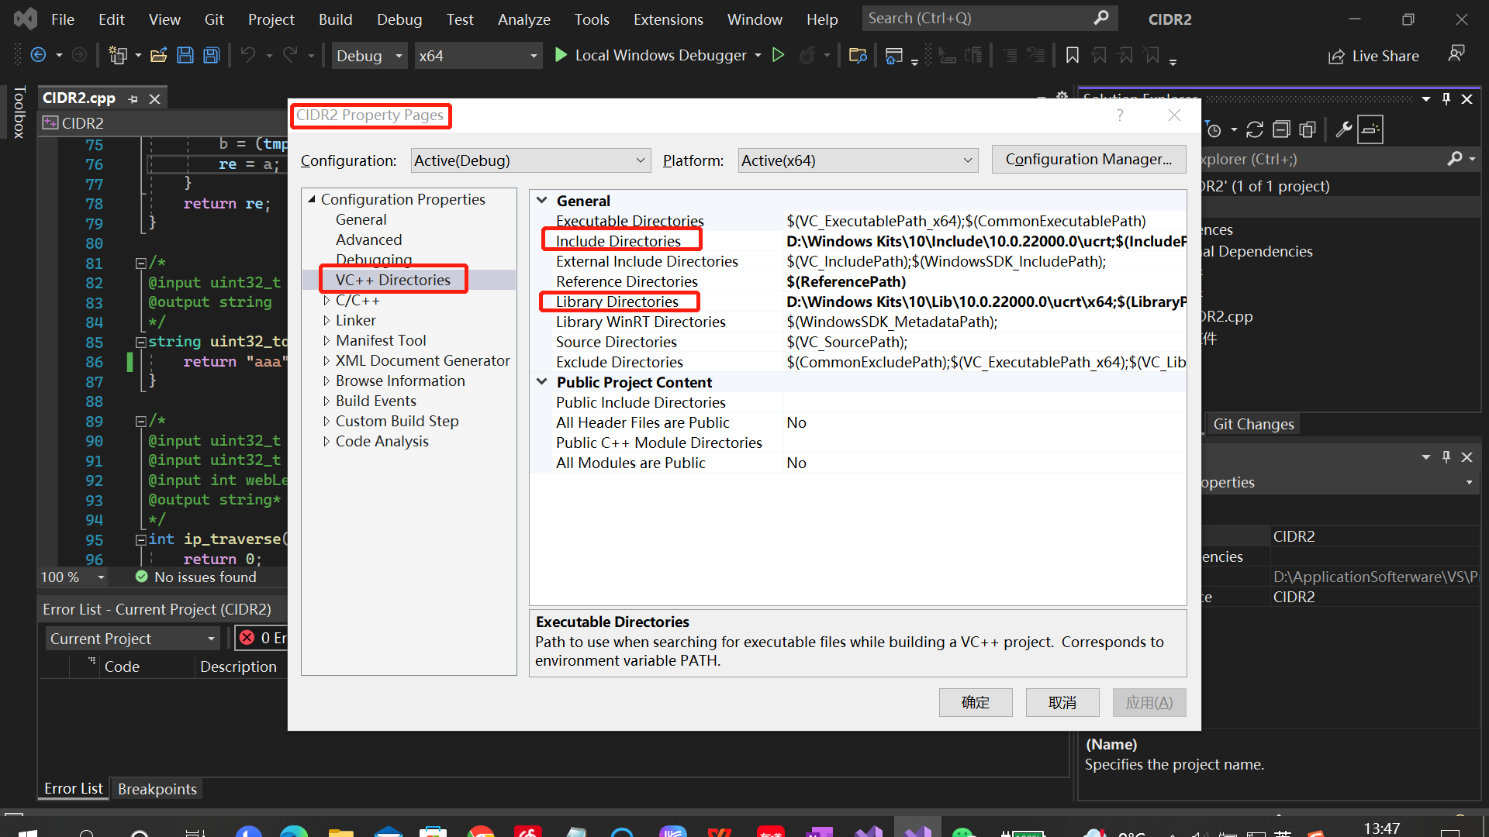Open the Configuration Active(Debug) combo box
This screenshot has height=837, width=1489.
point(530,160)
